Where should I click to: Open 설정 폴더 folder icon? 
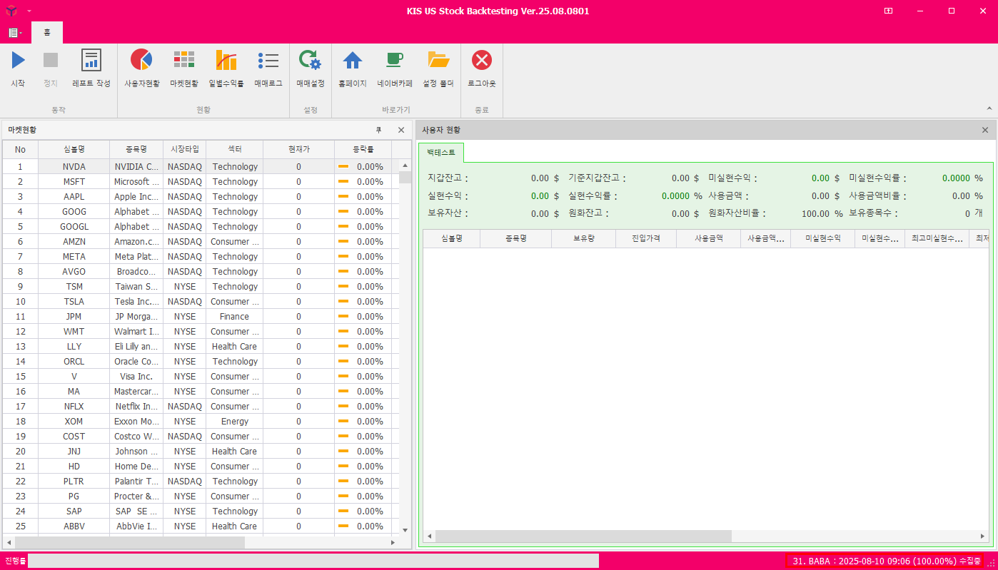(x=438, y=61)
